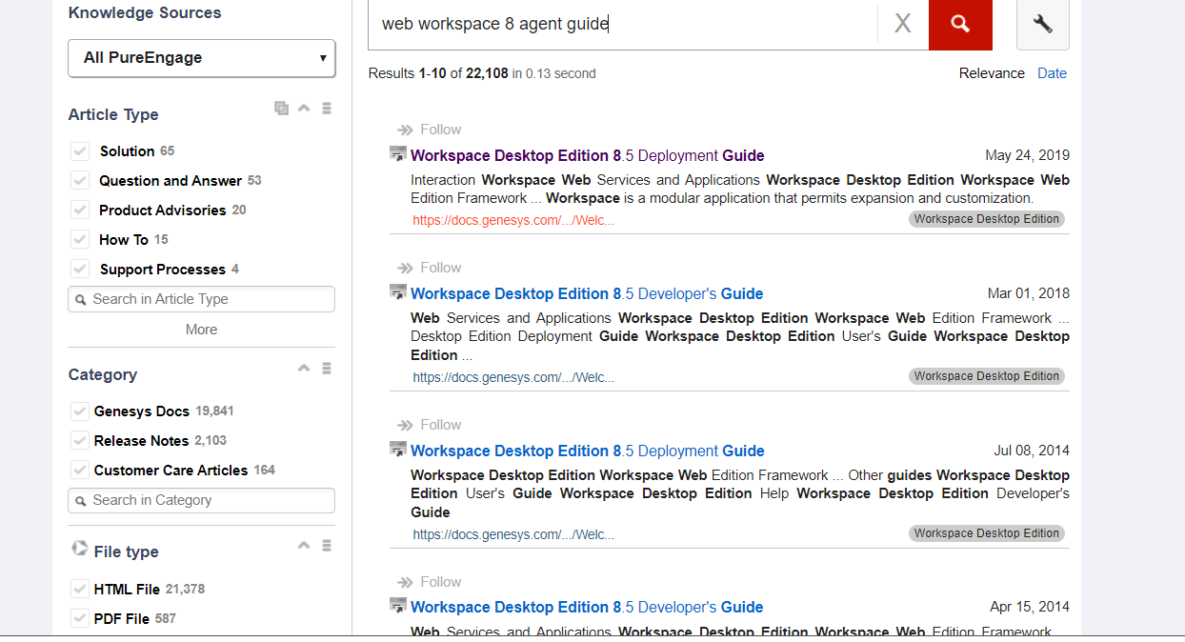
Task: Sort results by Relevance
Action: point(992,73)
